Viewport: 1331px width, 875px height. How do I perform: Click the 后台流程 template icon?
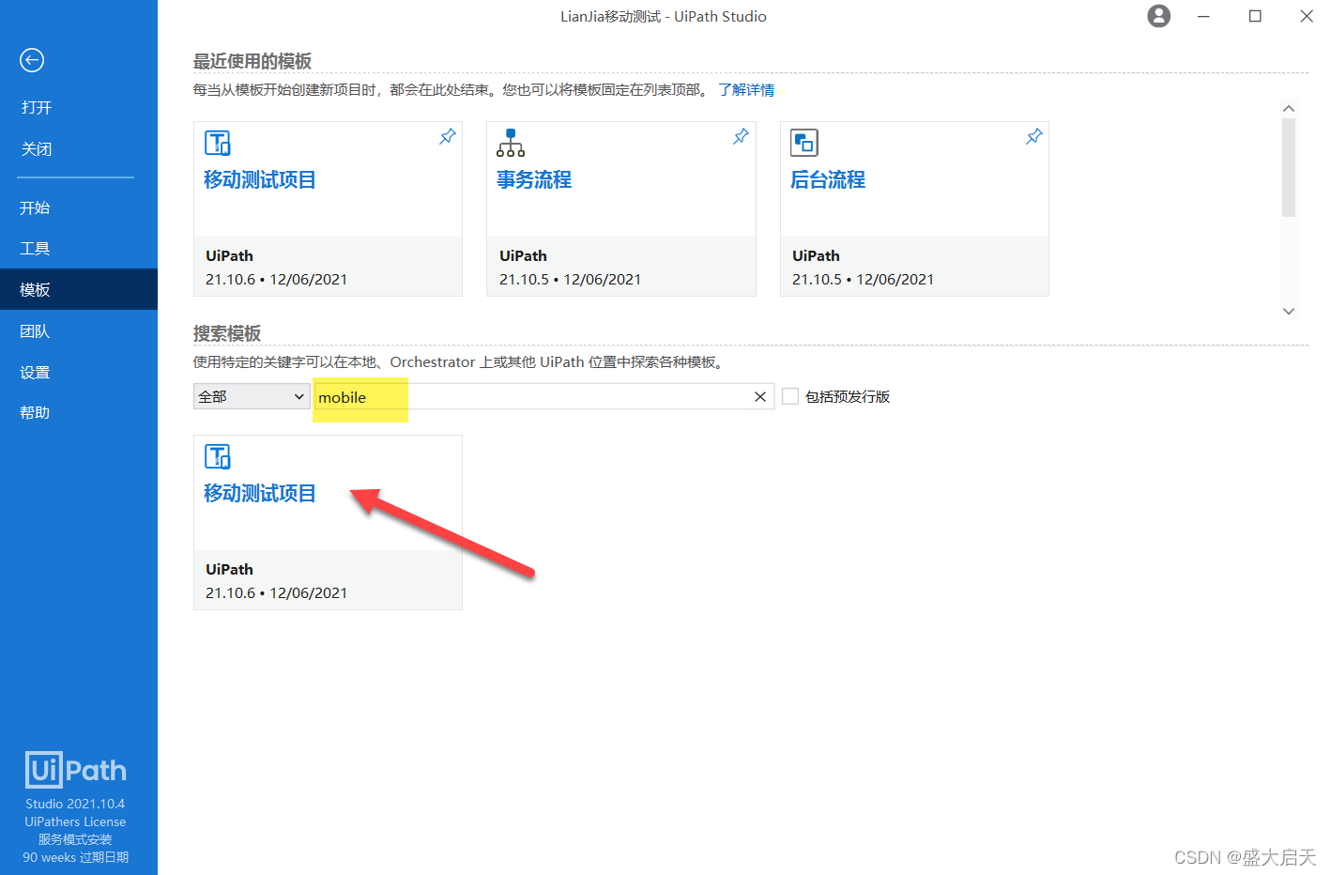point(804,143)
